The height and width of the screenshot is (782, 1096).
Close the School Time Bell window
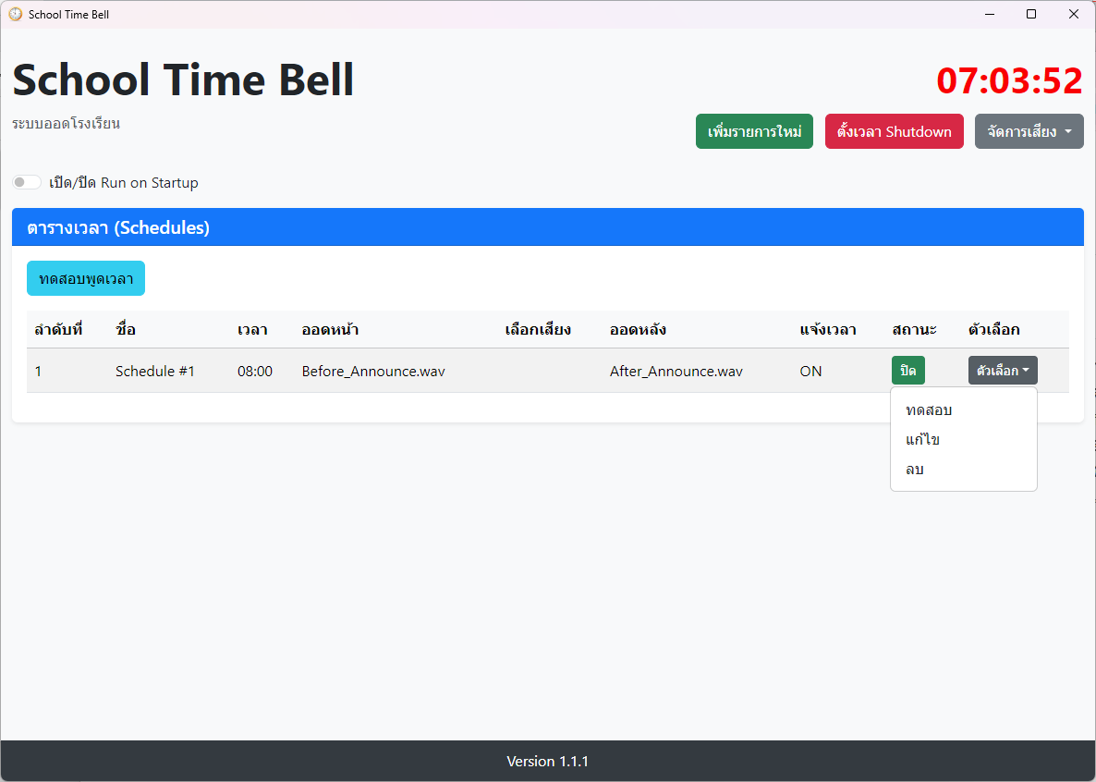(x=1074, y=15)
